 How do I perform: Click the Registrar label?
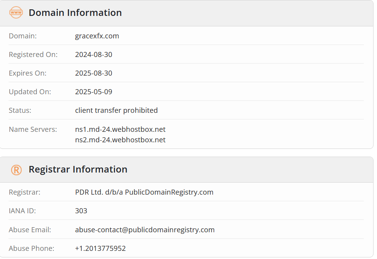point(24,192)
